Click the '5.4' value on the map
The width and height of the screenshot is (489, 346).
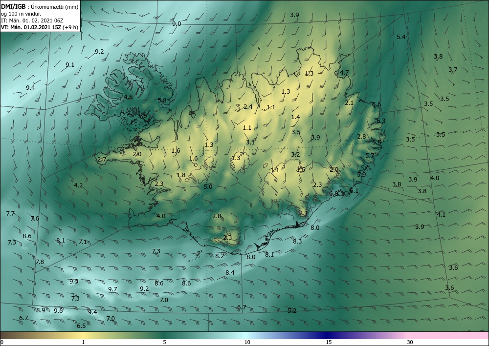tap(401, 37)
